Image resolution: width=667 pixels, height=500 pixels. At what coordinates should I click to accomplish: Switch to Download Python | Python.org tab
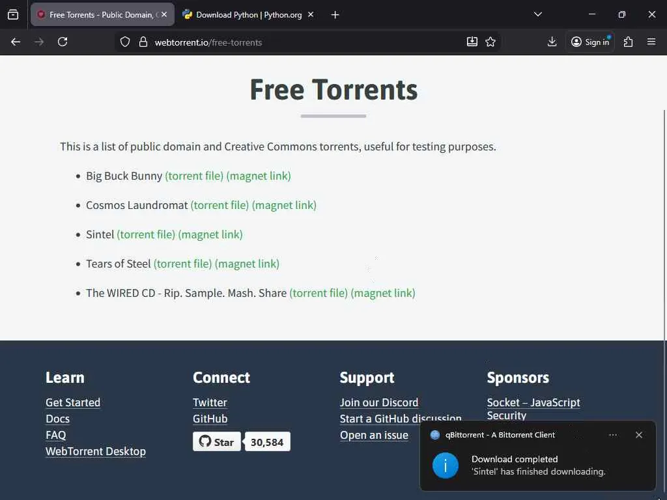[x=249, y=15]
